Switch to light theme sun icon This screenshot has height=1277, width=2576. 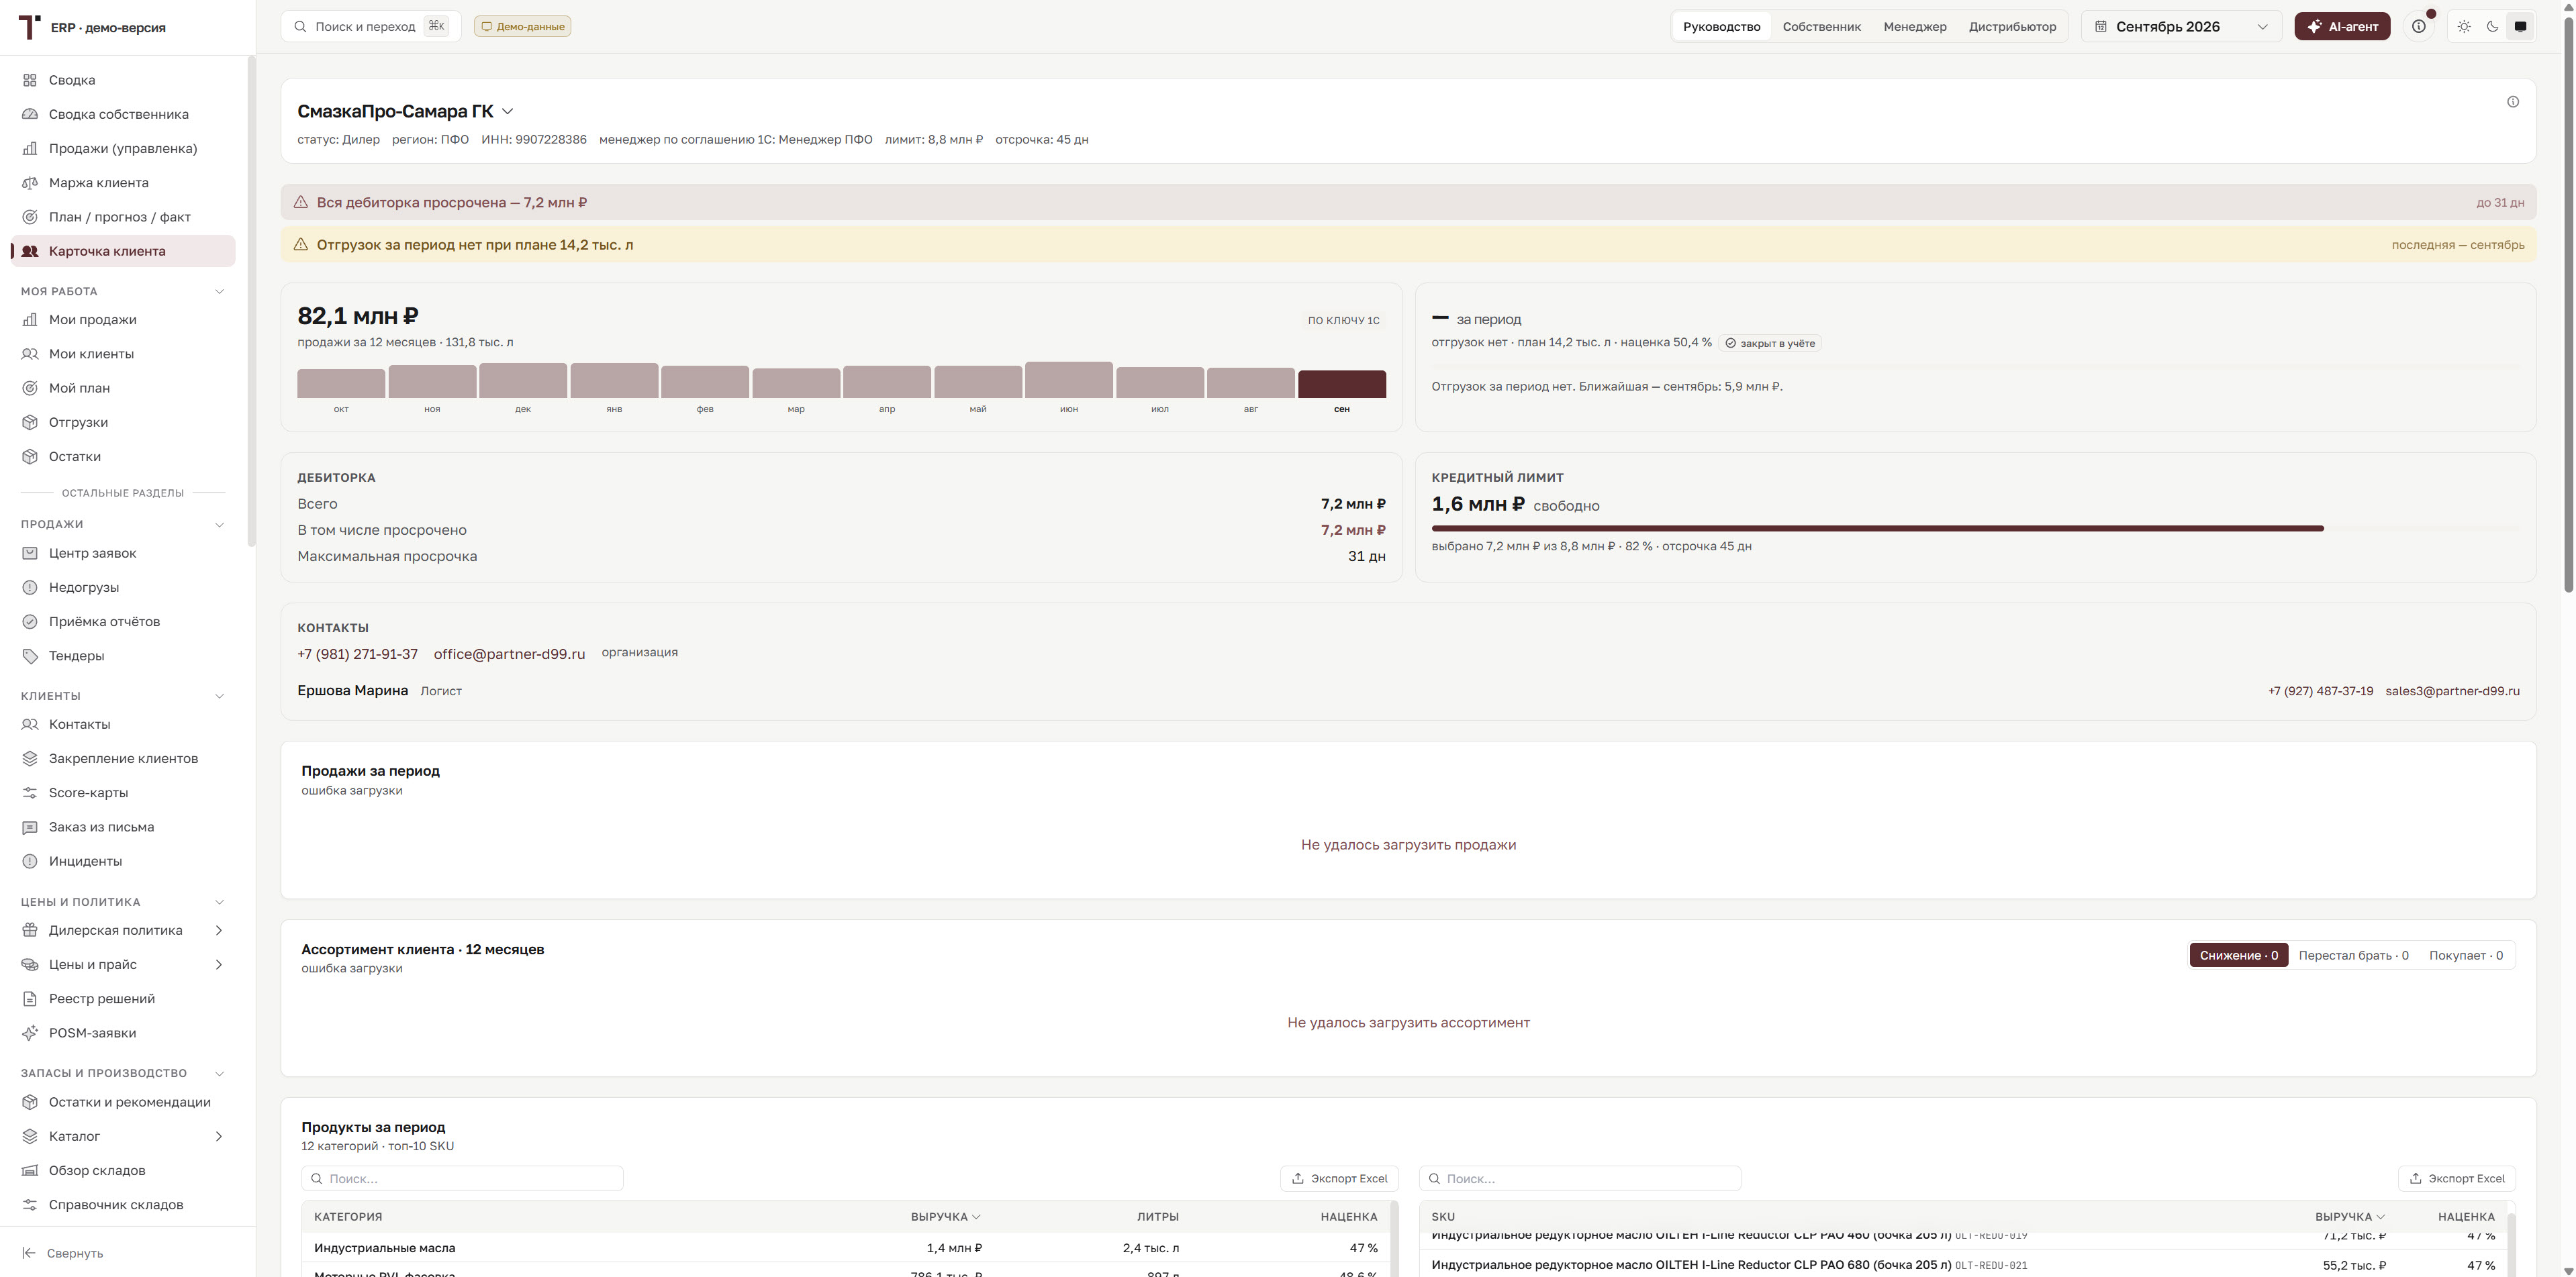pyautogui.click(x=2464, y=27)
